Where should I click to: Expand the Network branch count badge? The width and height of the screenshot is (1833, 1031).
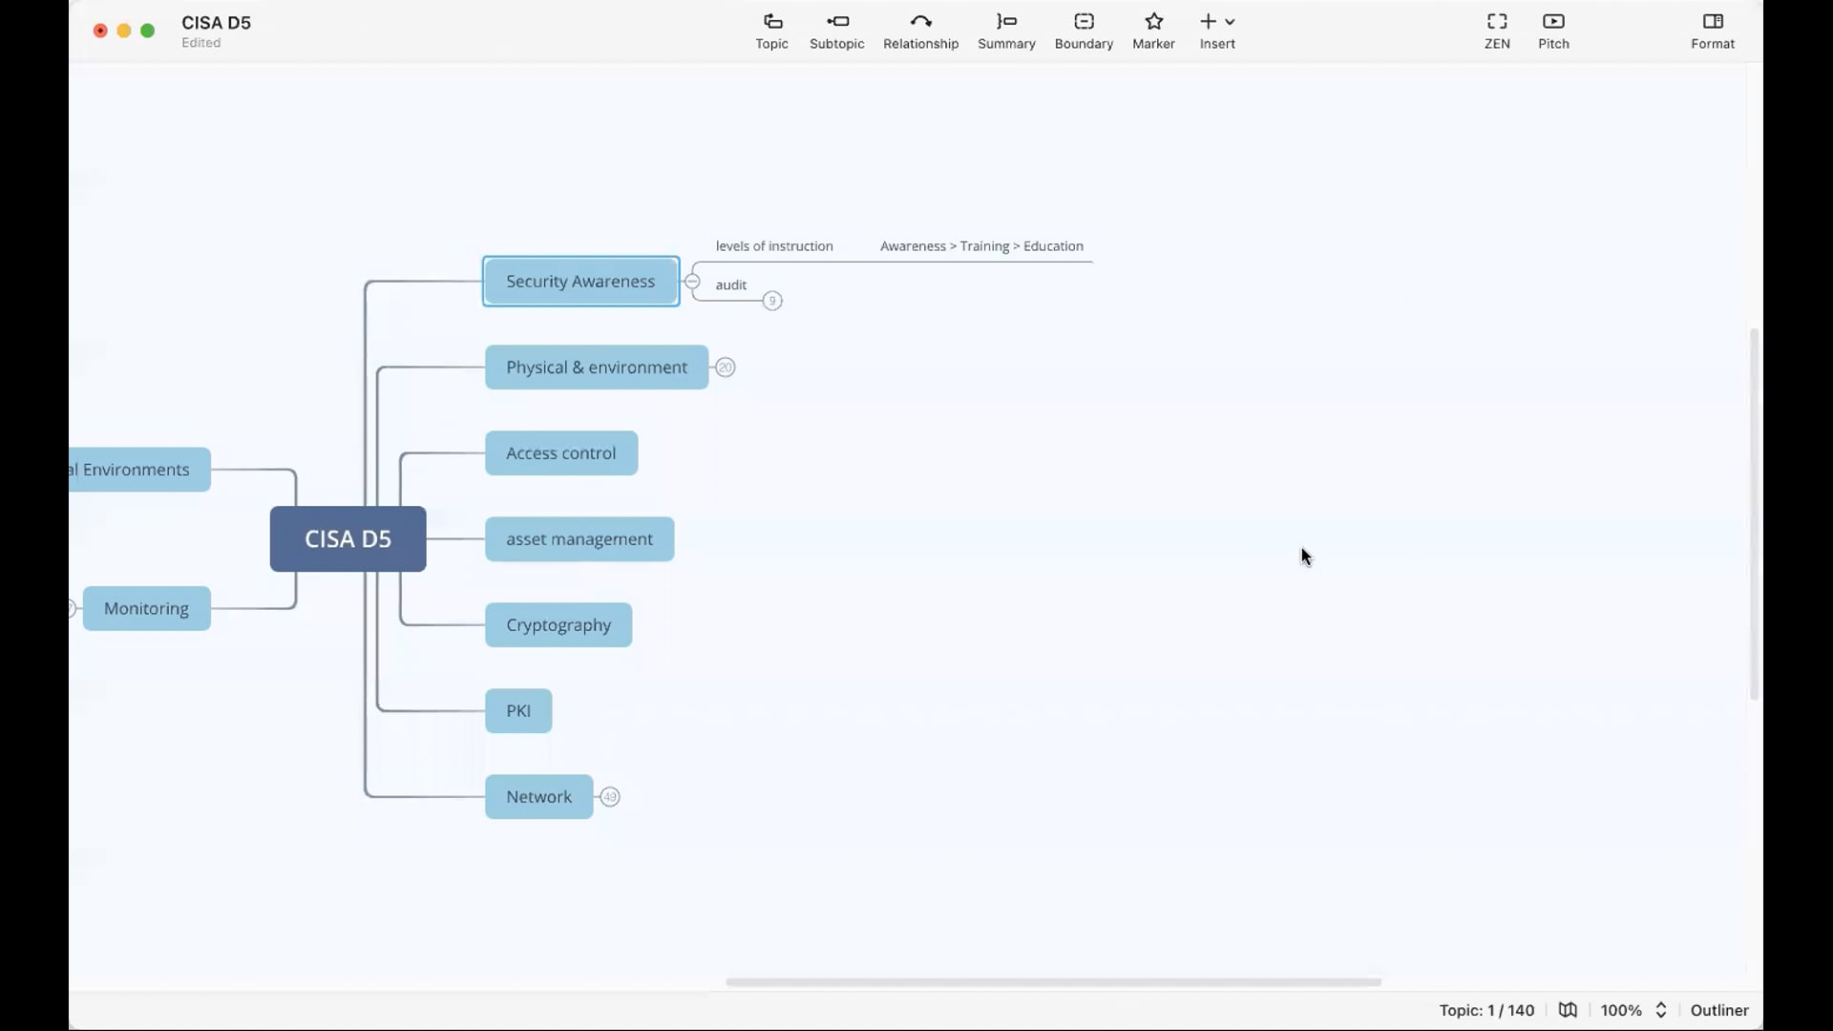tap(610, 797)
